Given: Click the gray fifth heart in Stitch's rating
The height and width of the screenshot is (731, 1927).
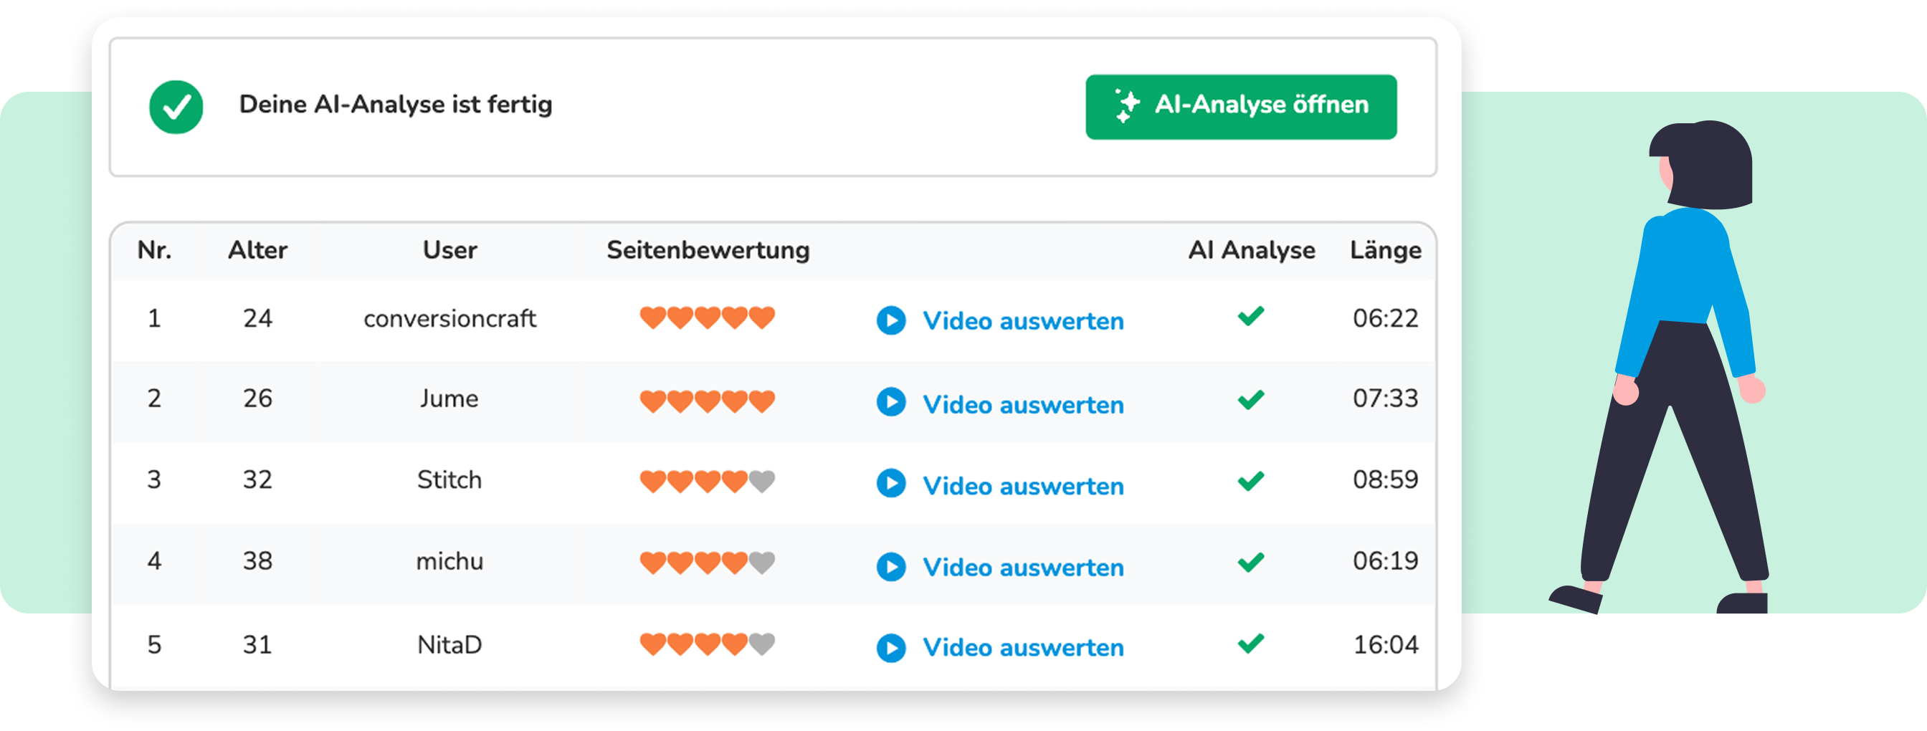Looking at the screenshot, I should pyautogui.click(x=761, y=482).
